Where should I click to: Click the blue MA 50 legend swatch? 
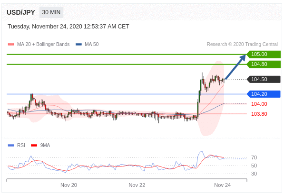point(79,44)
